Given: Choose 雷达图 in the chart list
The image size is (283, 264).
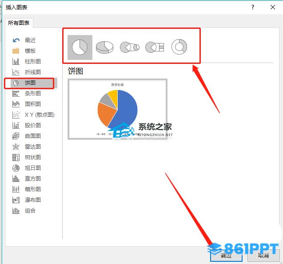Looking at the screenshot, I should click(33, 147).
